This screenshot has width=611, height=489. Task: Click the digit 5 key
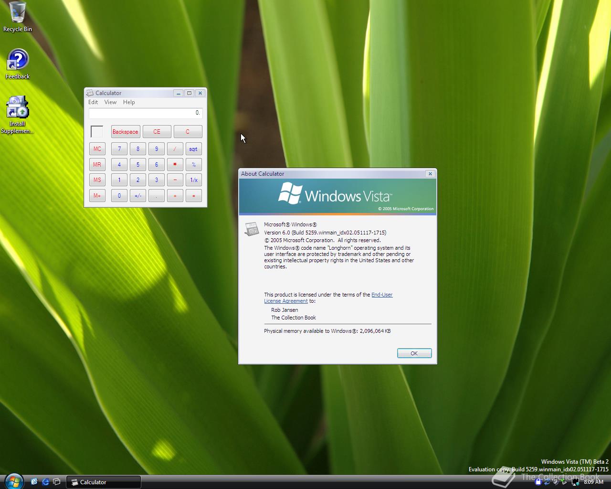138,164
